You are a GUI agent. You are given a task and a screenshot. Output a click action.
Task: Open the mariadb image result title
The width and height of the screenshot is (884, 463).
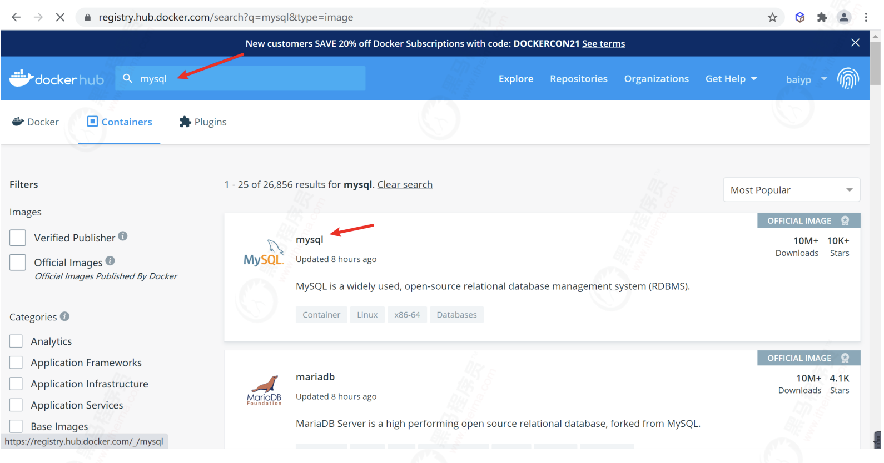point(315,376)
